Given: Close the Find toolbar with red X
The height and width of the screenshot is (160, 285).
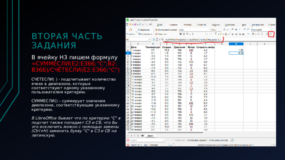Looking at the screenshot, I should [128, 140].
